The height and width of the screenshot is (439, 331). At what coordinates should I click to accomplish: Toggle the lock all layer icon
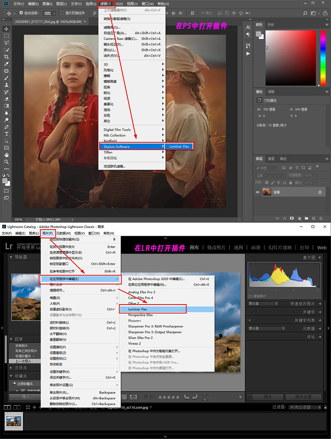coord(291,182)
